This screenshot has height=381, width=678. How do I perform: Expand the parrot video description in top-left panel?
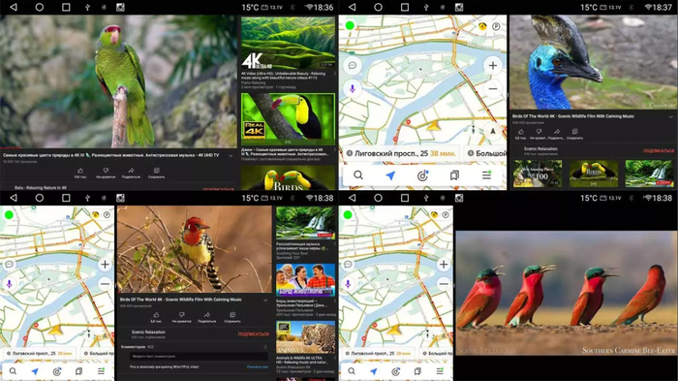(x=231, y=155)
